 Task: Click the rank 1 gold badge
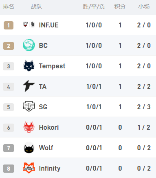[x=9, y=25]
